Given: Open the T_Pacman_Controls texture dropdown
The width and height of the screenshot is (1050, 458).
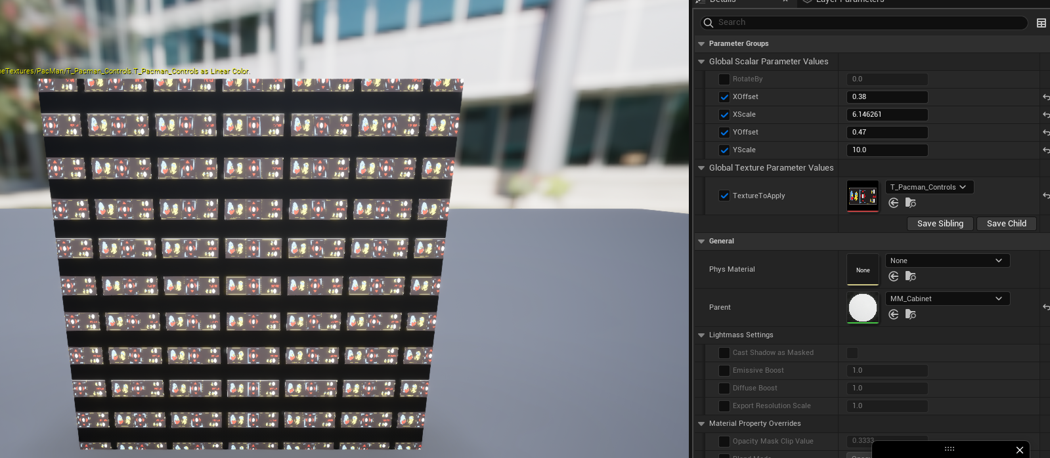Looking at the screenshot, I should 929,187.
